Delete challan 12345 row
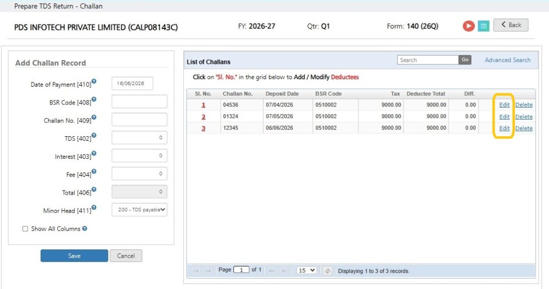This screenshot has width=549, height=289. click(x=524, y=128)
